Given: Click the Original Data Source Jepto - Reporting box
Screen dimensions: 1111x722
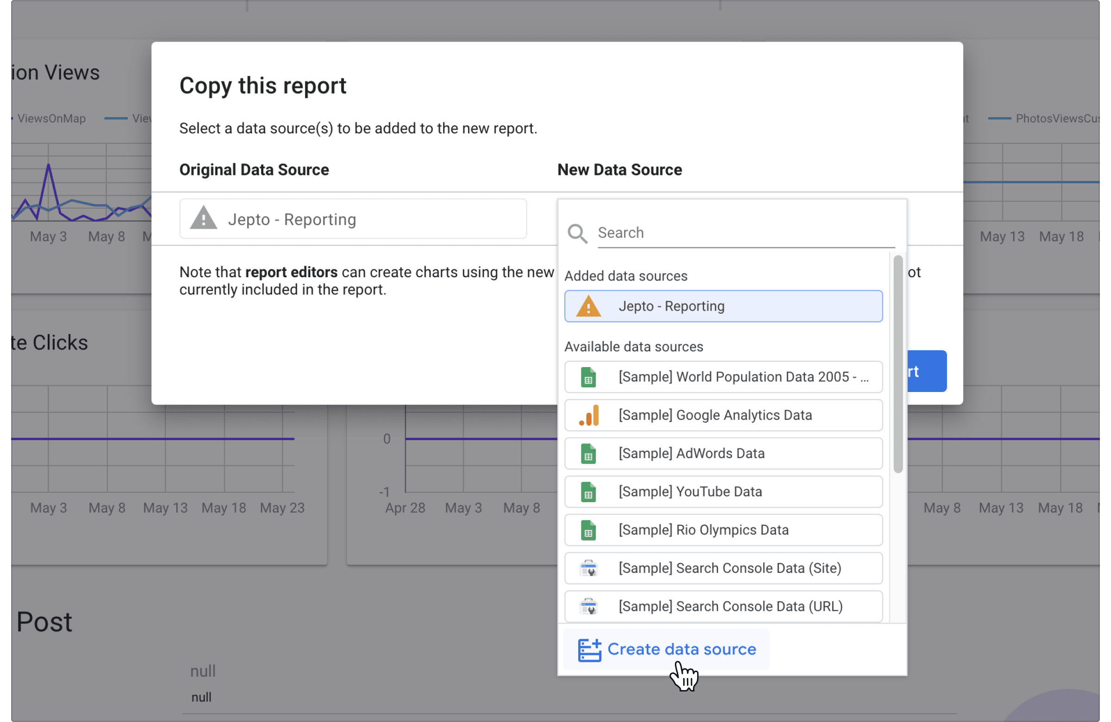Looking at the screenshot, I should [353, 219].
